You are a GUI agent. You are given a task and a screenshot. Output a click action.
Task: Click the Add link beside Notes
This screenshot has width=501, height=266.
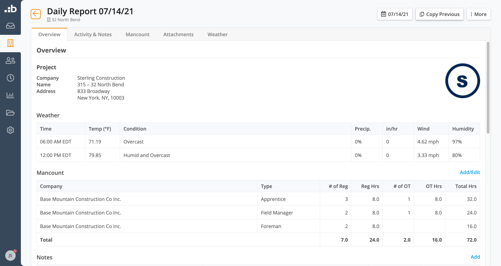[x=475, y=257]
